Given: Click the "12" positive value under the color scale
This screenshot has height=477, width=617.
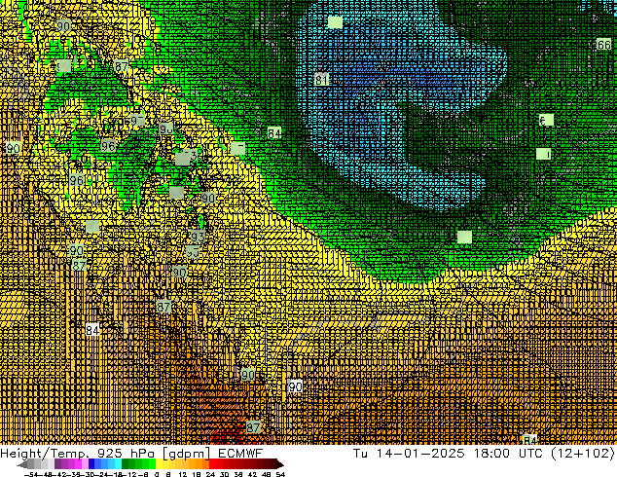Looking at the screenshot, I should pos(183,474).
